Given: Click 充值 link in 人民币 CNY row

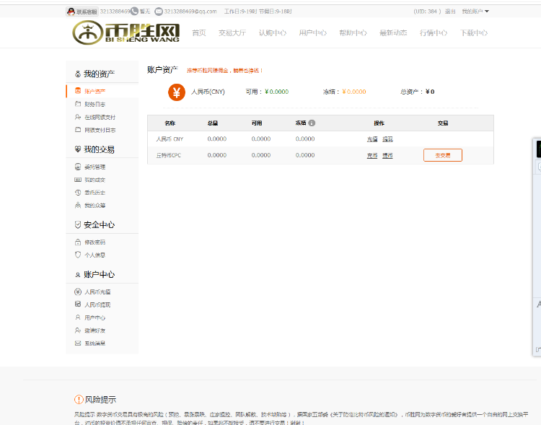Looking at the screenshot, I should (x=372, y=139).
